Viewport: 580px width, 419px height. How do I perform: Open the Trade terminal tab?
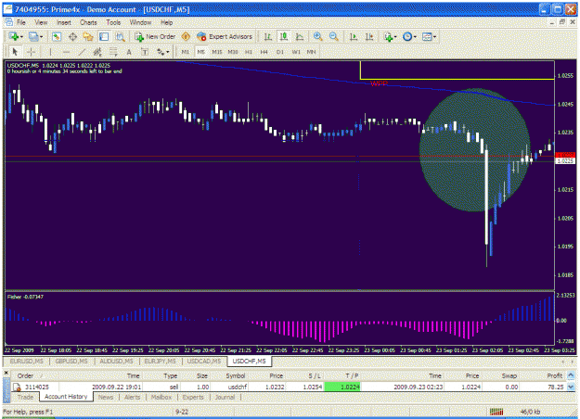click(26, 397)
